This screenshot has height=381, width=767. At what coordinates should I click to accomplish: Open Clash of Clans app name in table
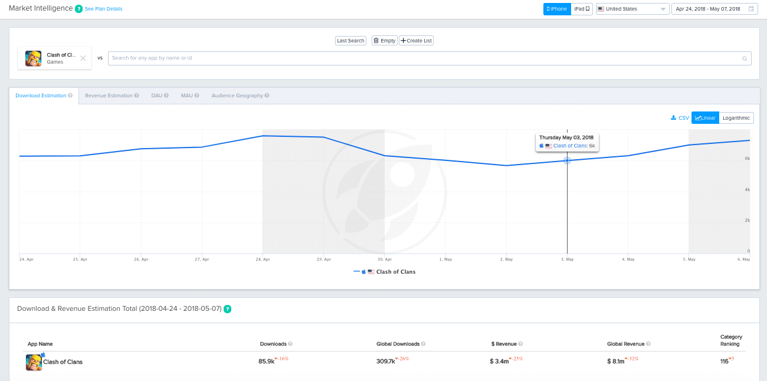pos(63,362)
